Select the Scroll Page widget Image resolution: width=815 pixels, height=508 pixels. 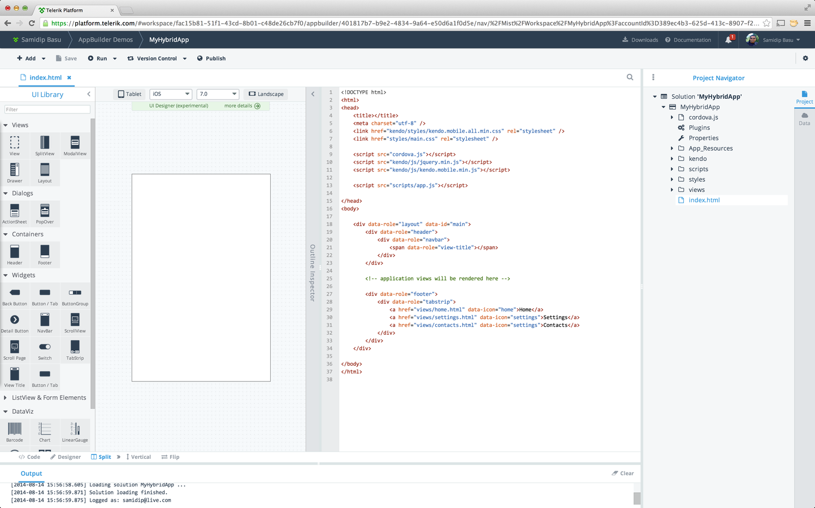tap(15, 350)
